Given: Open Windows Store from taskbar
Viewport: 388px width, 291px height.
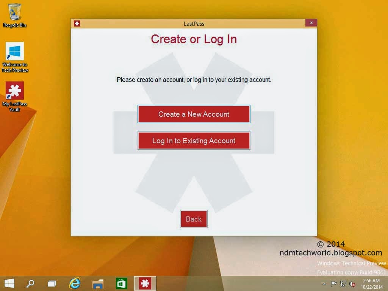Looking at the screenshot, I should (x=121, y=283).
